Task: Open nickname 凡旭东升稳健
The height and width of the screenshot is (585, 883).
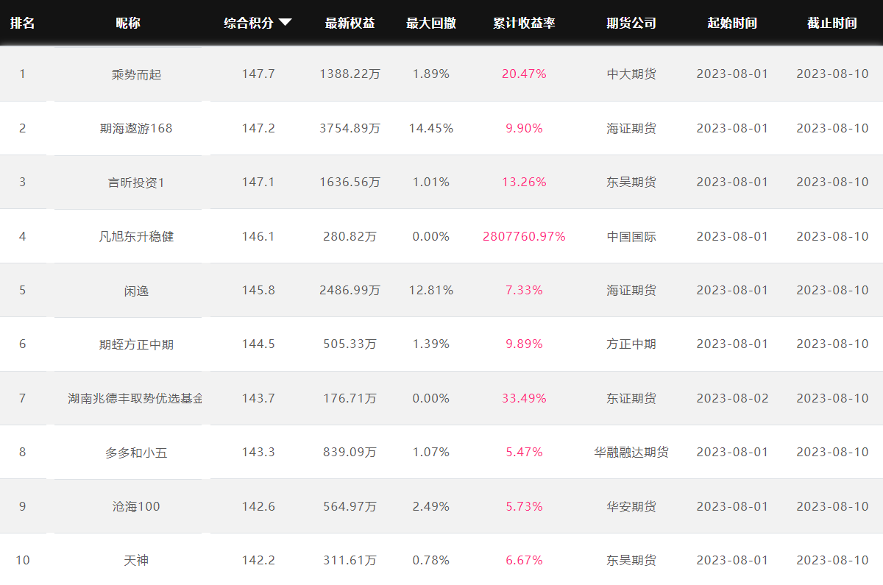Action: (136, 236)
